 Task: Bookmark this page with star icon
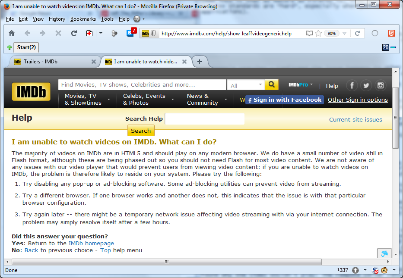pos(318,33)
